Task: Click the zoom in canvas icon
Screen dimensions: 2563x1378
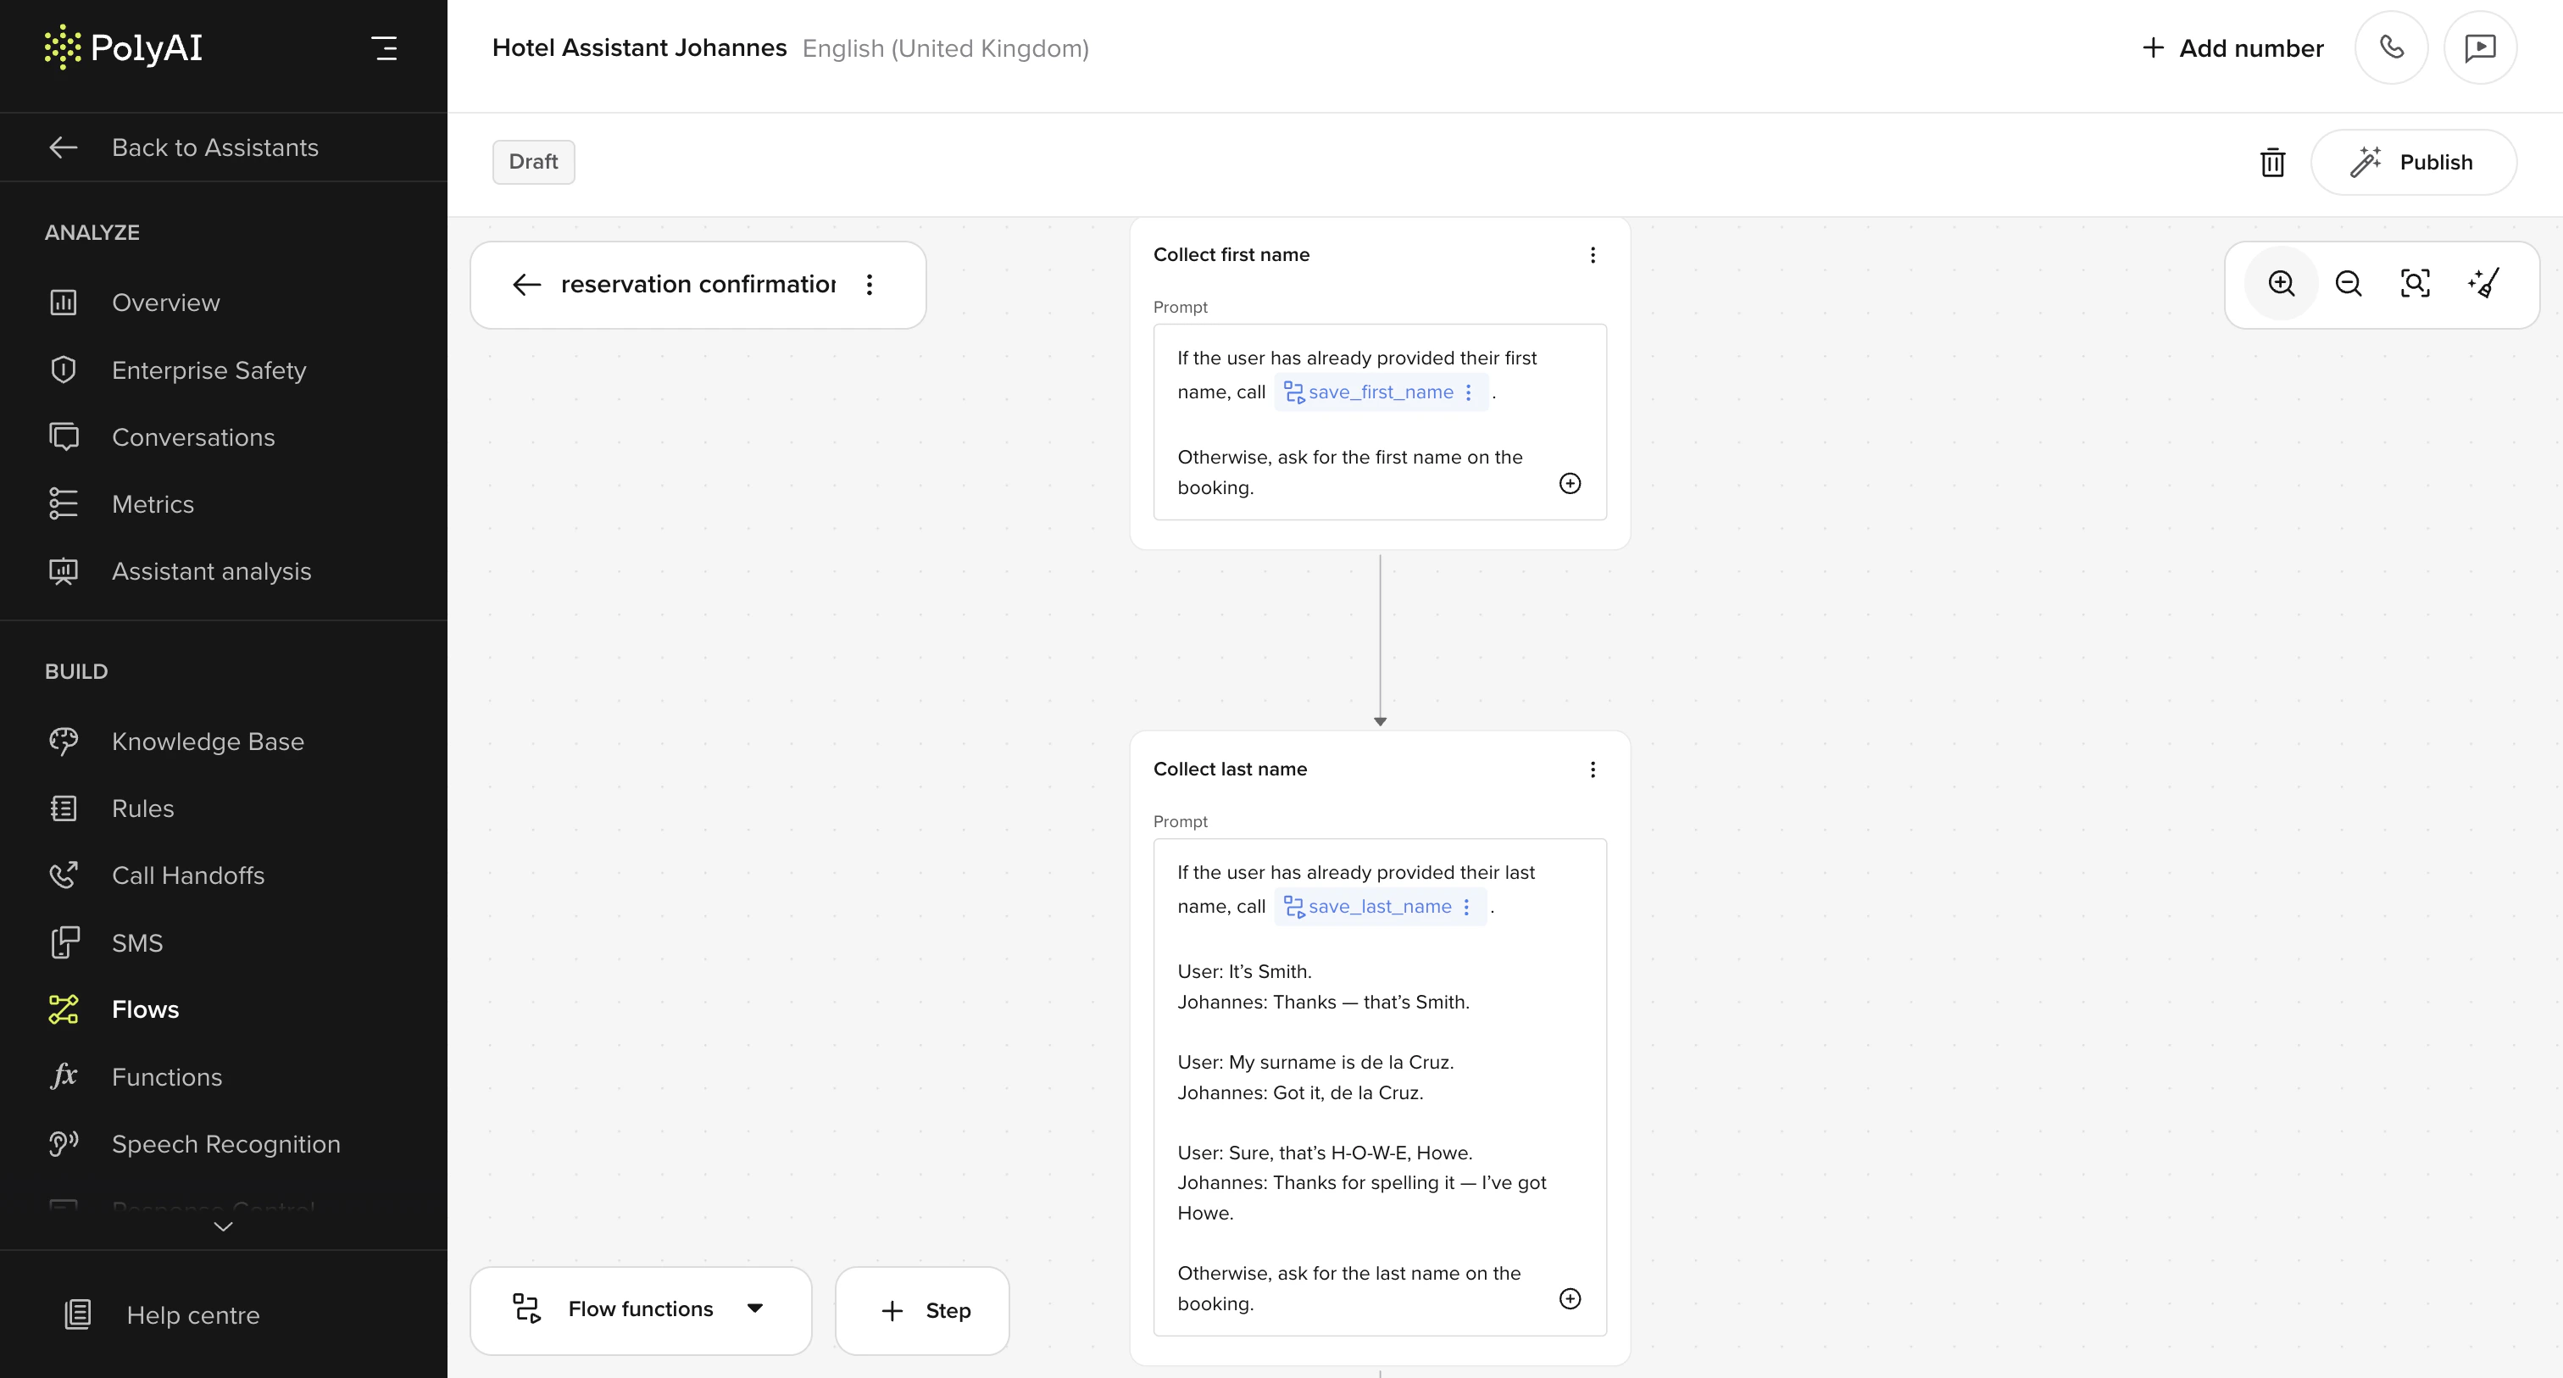Action: pyautogui.click(x=2281, y=284)
